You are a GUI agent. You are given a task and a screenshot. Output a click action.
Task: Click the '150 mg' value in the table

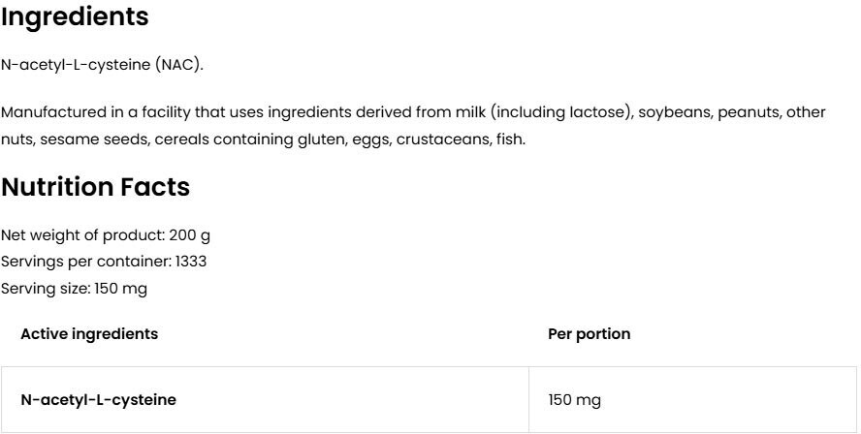pyautogui.click(x=575, y=399)
